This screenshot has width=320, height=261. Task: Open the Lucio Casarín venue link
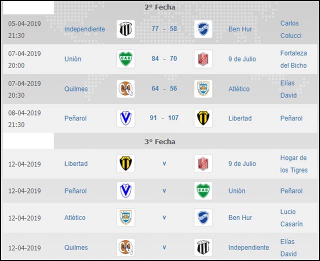(x=291, y=218)
